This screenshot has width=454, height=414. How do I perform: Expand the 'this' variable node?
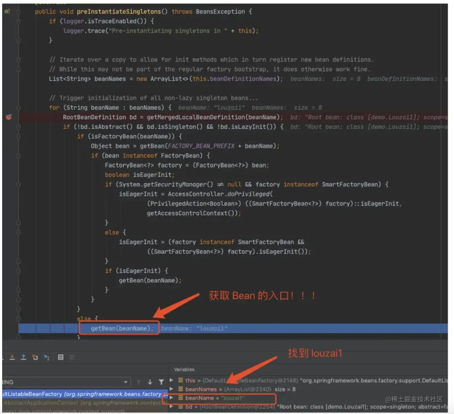pos(172,380)
